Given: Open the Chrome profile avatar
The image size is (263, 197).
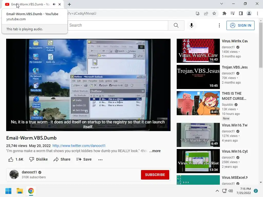Looking at the screenshot, I should point(249,13).
